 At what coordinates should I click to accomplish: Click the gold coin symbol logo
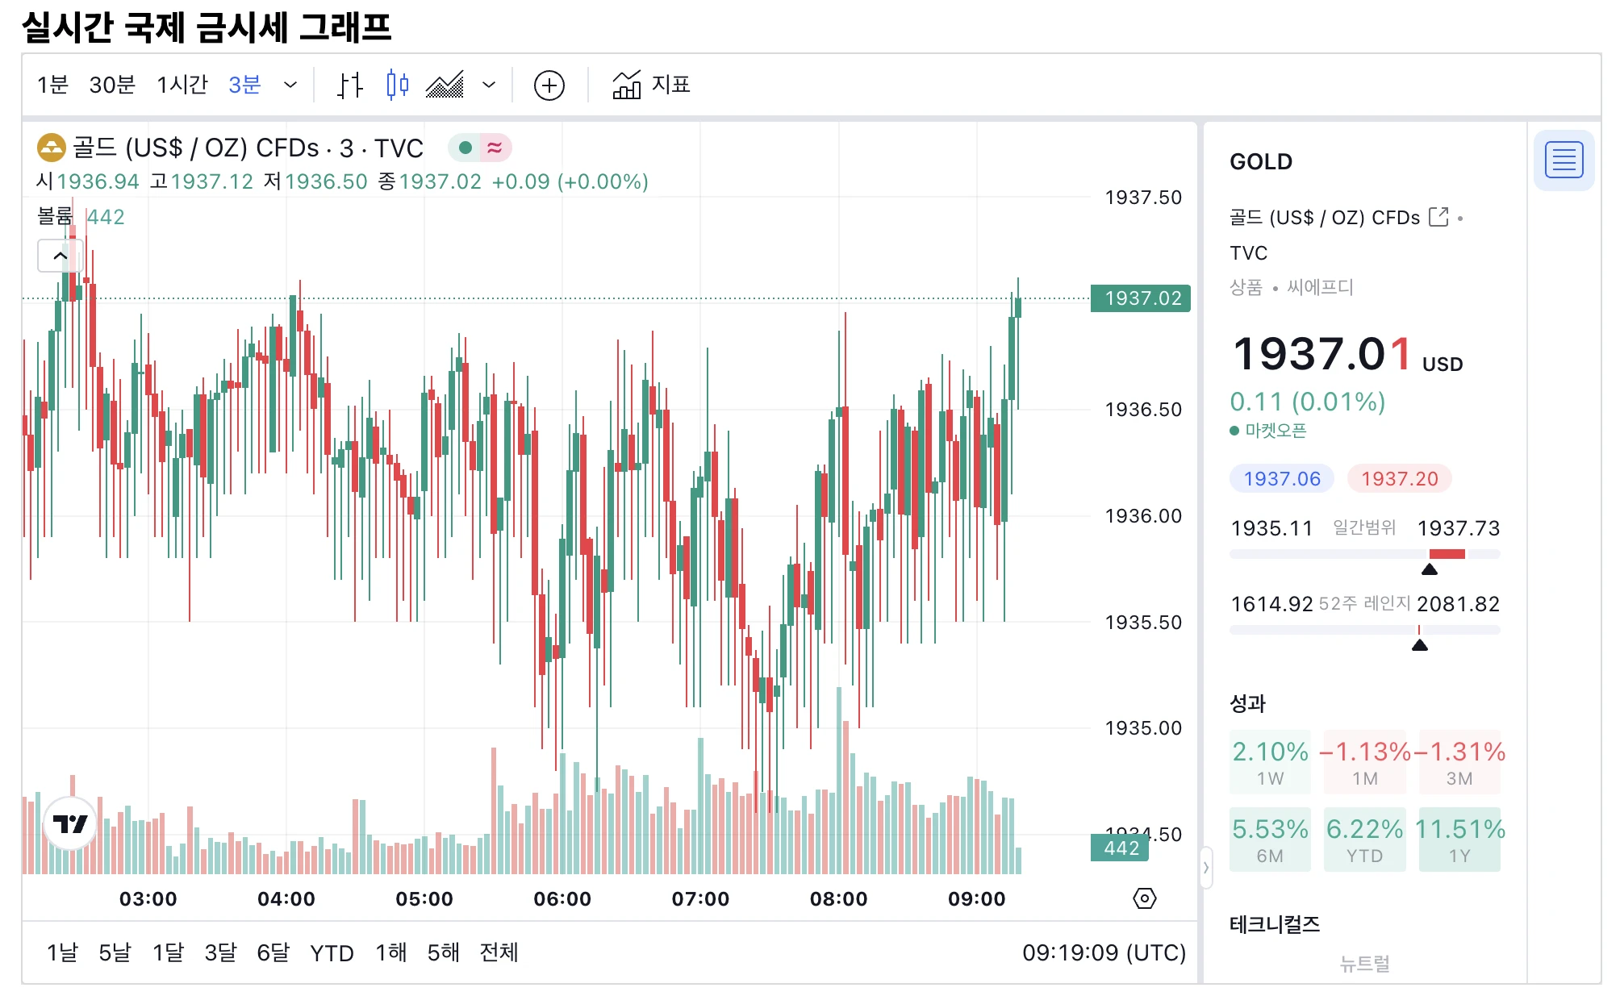(50, 148)
